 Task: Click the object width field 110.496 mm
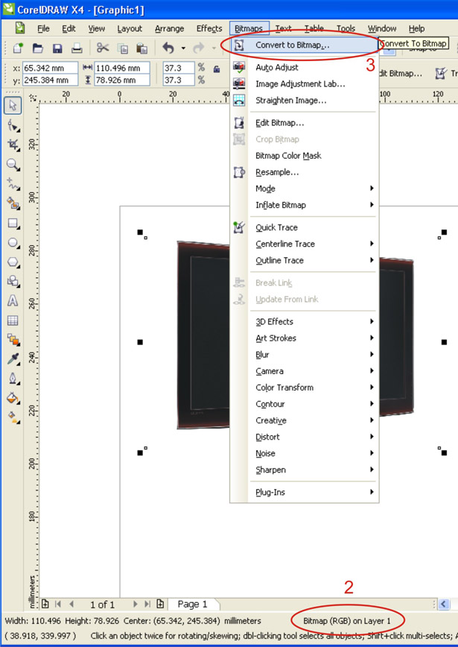click(x=121, y=68)
